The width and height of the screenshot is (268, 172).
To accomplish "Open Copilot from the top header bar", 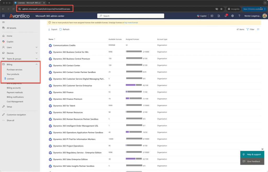I will pyautogui.click(x=202, y=16).
